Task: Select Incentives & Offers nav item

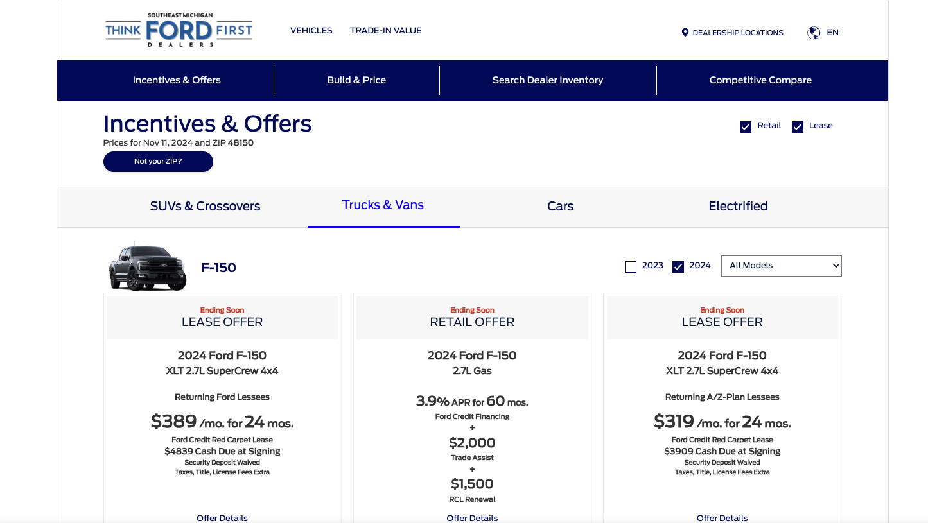Action: [177, 80]
